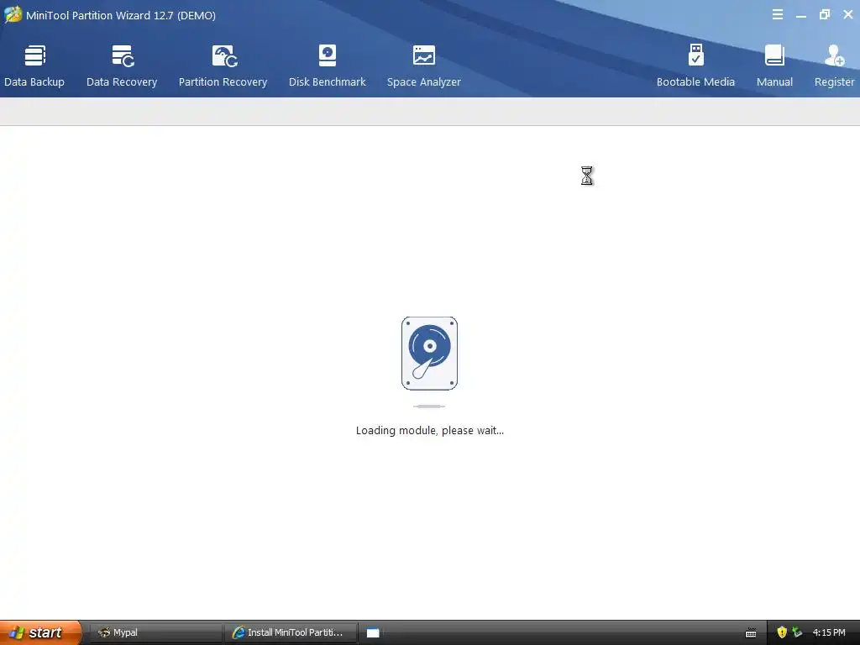
Task: Close the MiniTool Partition Wizard window
Action: 848,15
